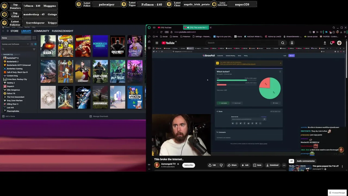348x196 pixels.
Task: Expand the bookmarks bar overflow chevron
Action: [345, 36]
